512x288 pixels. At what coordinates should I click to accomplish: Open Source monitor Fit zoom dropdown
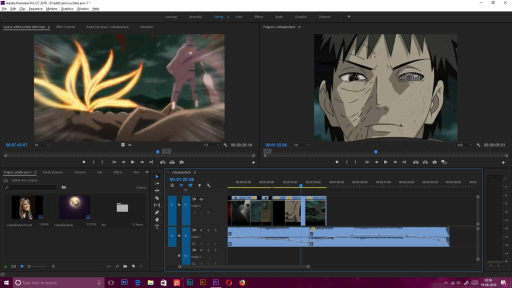42,145
